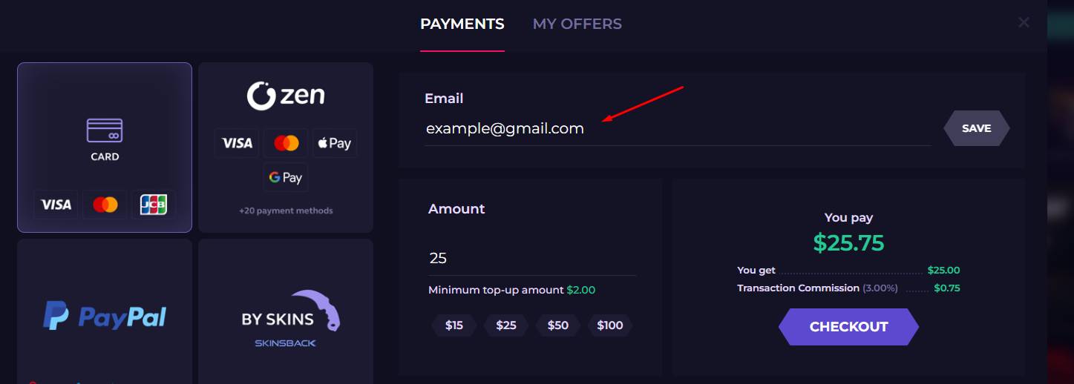Choose the $50 preset amount
Image resolution: width=1074 pixels, height=384 pixels.
click(557, 325)
